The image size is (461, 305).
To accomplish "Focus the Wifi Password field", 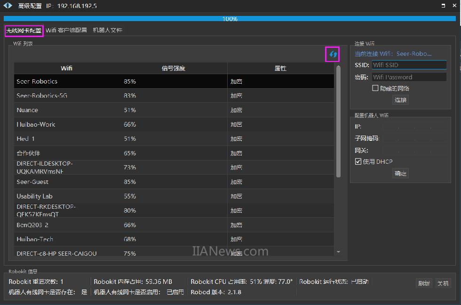I will (408, 77).
